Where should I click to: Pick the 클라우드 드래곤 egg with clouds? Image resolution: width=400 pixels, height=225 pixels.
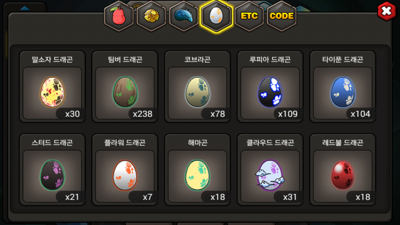pos(270,175)
